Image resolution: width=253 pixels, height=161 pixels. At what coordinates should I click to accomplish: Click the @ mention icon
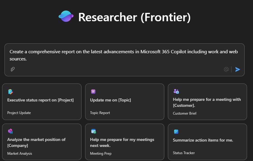(x=226, y=69)
